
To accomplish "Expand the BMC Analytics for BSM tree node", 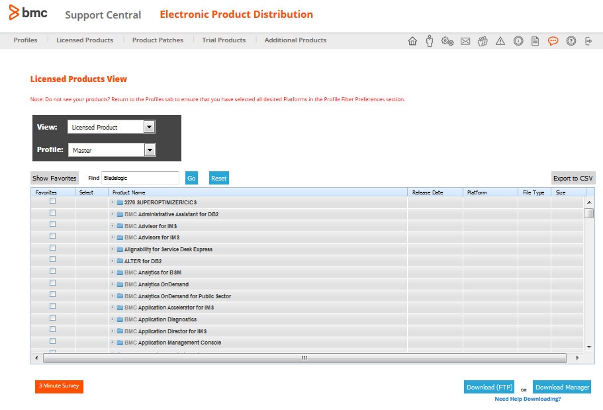I will click(x=113, y=272).
